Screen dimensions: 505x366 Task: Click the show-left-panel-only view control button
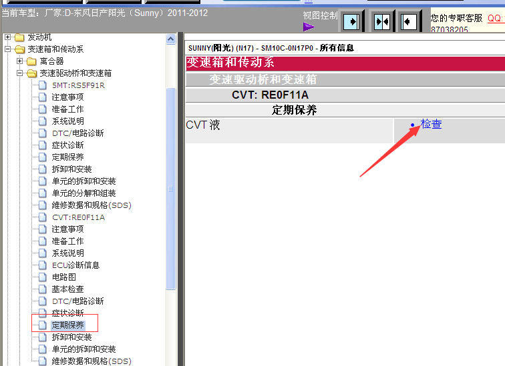pyautogui.click(x=351, y=22)
